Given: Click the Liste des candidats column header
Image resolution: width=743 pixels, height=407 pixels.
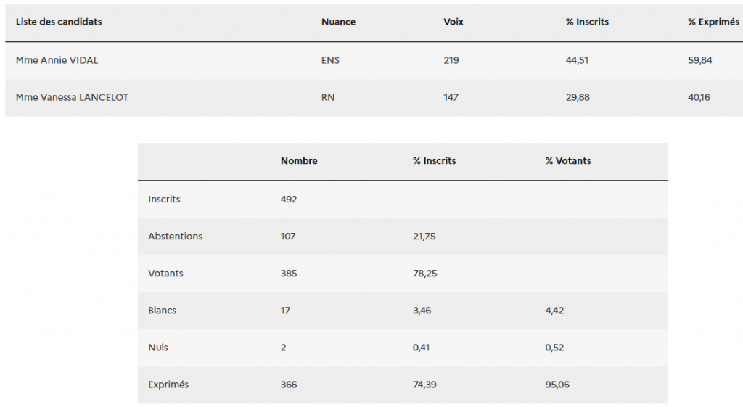Looking at the screenshot, I should (x=59, y=22).
